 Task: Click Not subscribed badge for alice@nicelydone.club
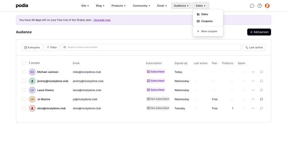click(158, 108)
